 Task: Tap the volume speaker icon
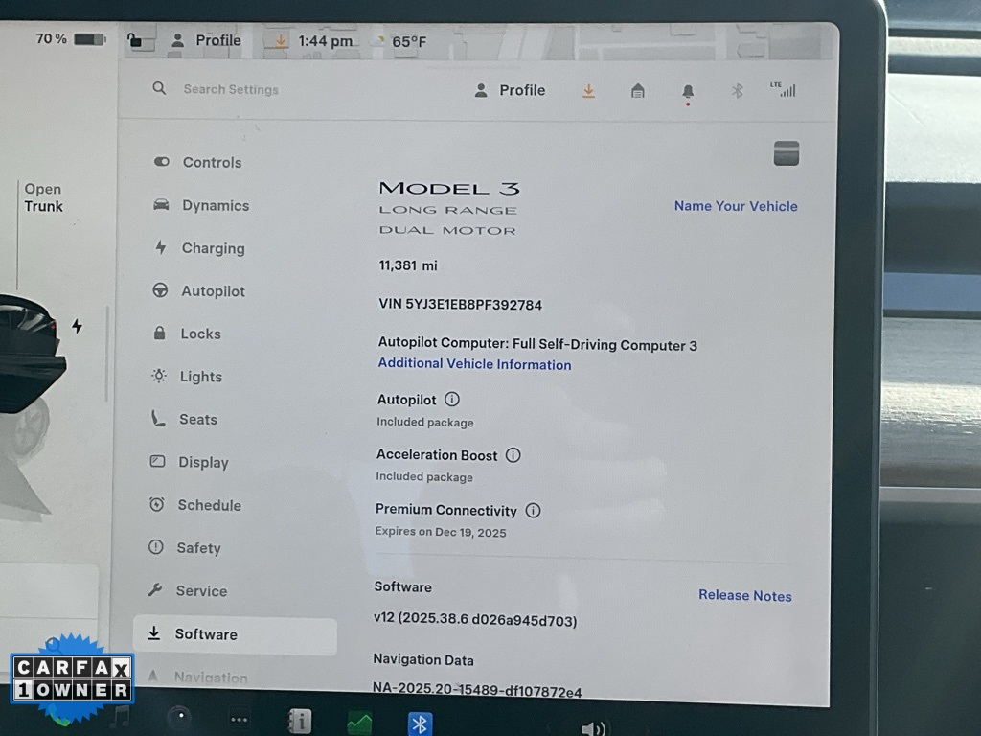point(593,727)
